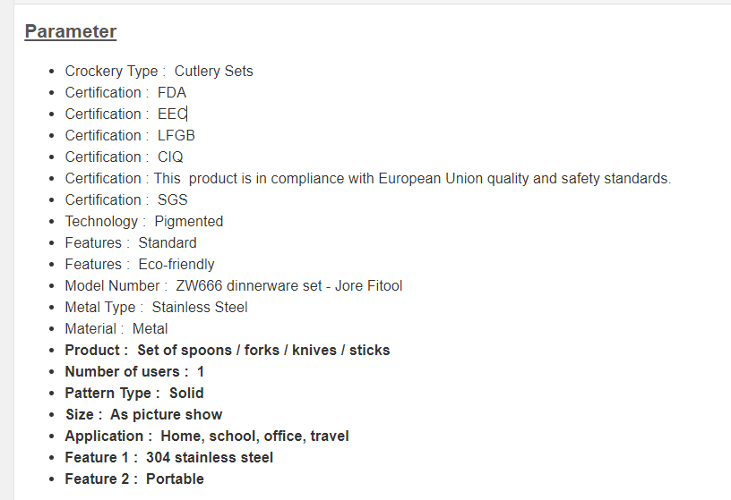Image resolution: width=731 pixels, height=500 pixels.
Task: Click Feature 1 304 stainless steel line
Action: click(168, 457)
